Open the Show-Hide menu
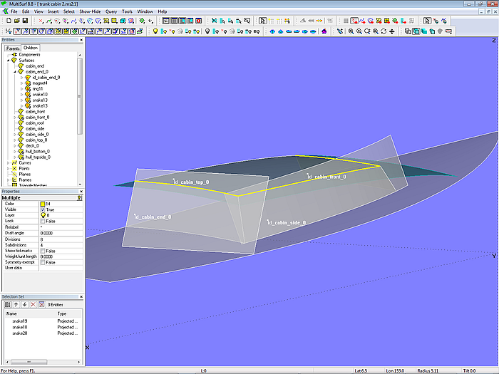 pyautogui.click(x=90, y=12)
